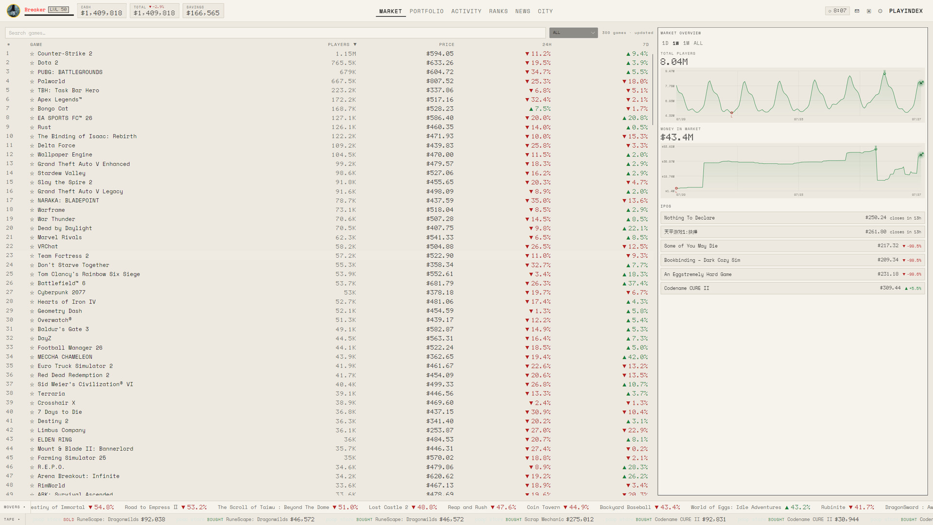The width and height of the screenshot is (933, 525).
Task: Open the mail inbox envelope icon
Action: coord(857,11)
